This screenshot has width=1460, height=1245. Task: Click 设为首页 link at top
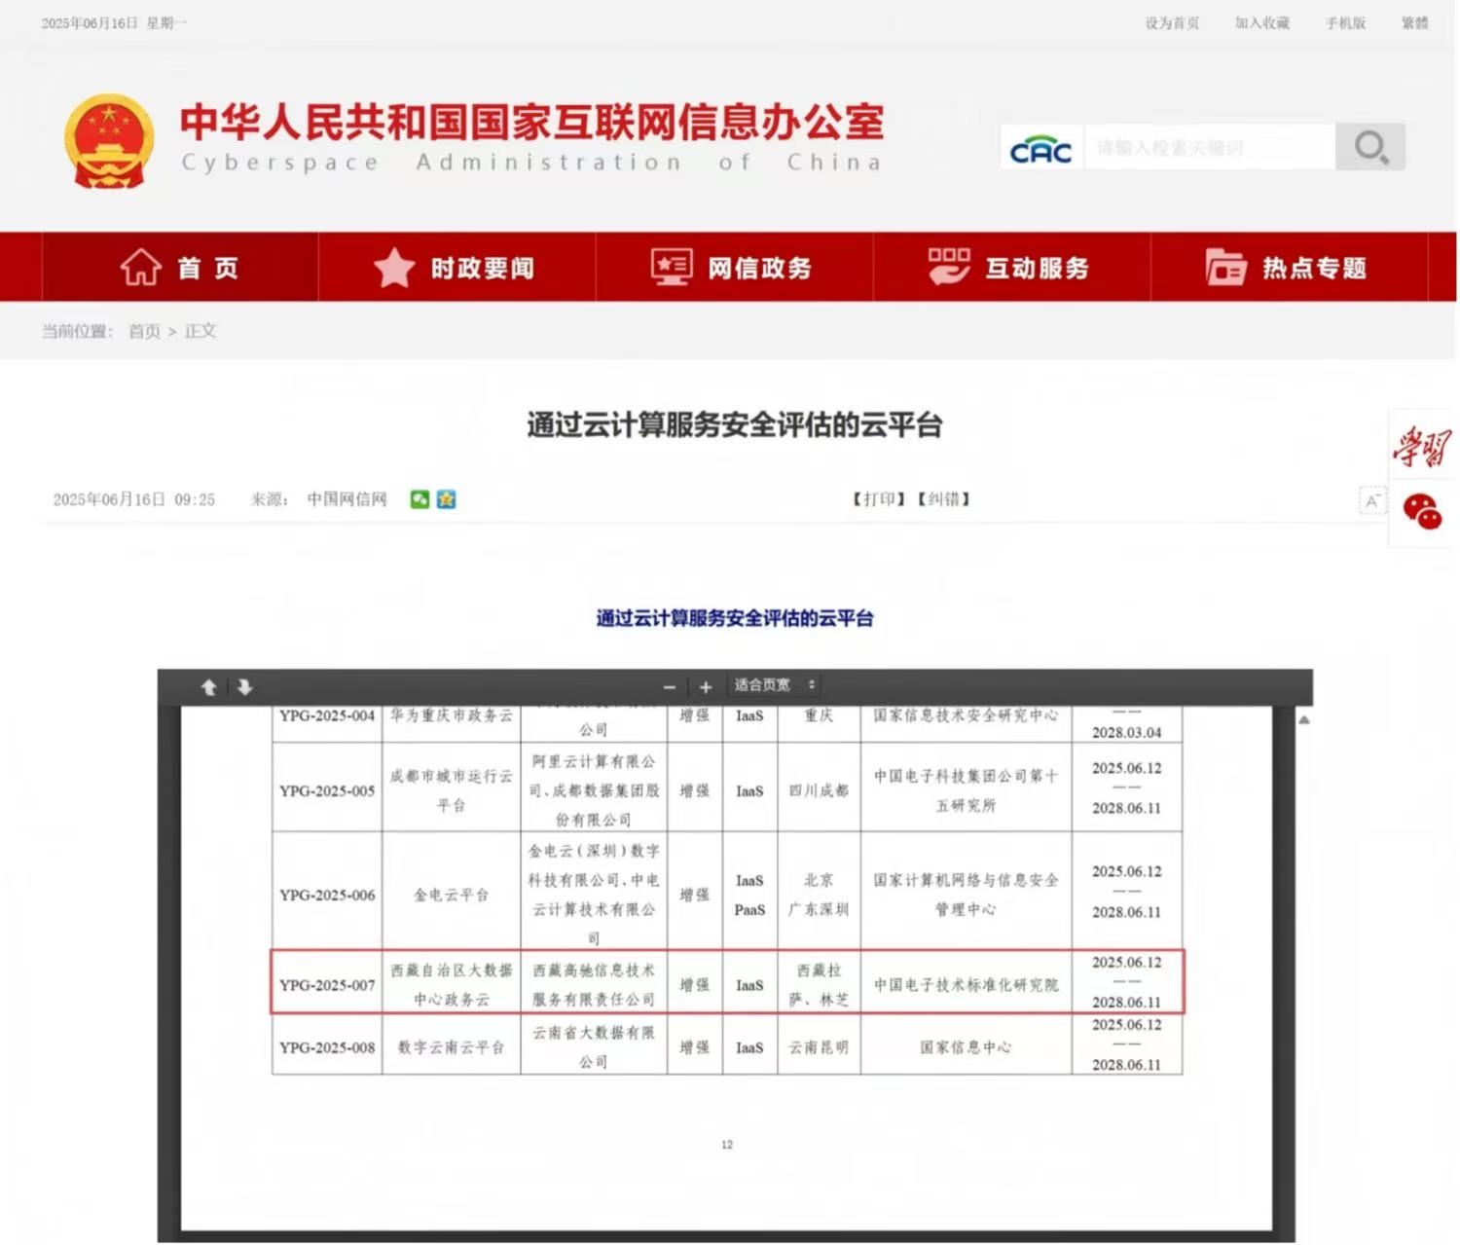[1172, 23]
